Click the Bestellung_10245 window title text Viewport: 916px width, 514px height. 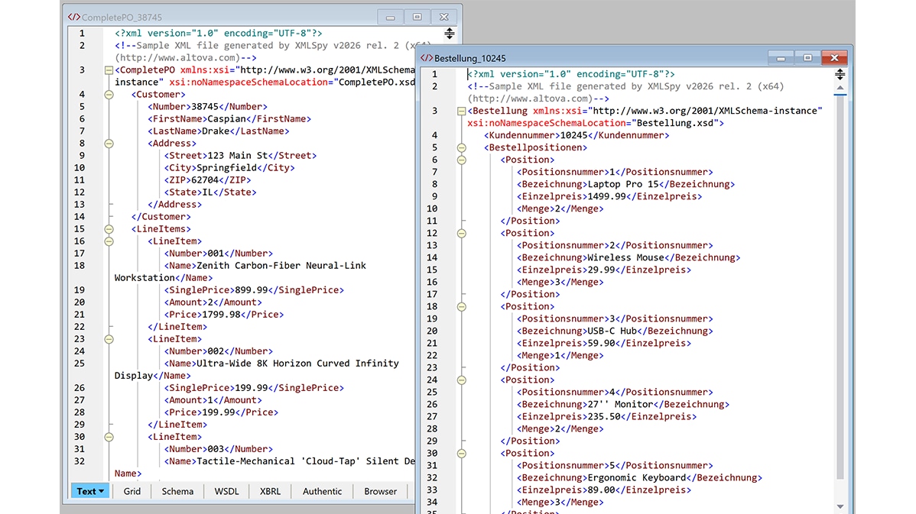point(470,58)
